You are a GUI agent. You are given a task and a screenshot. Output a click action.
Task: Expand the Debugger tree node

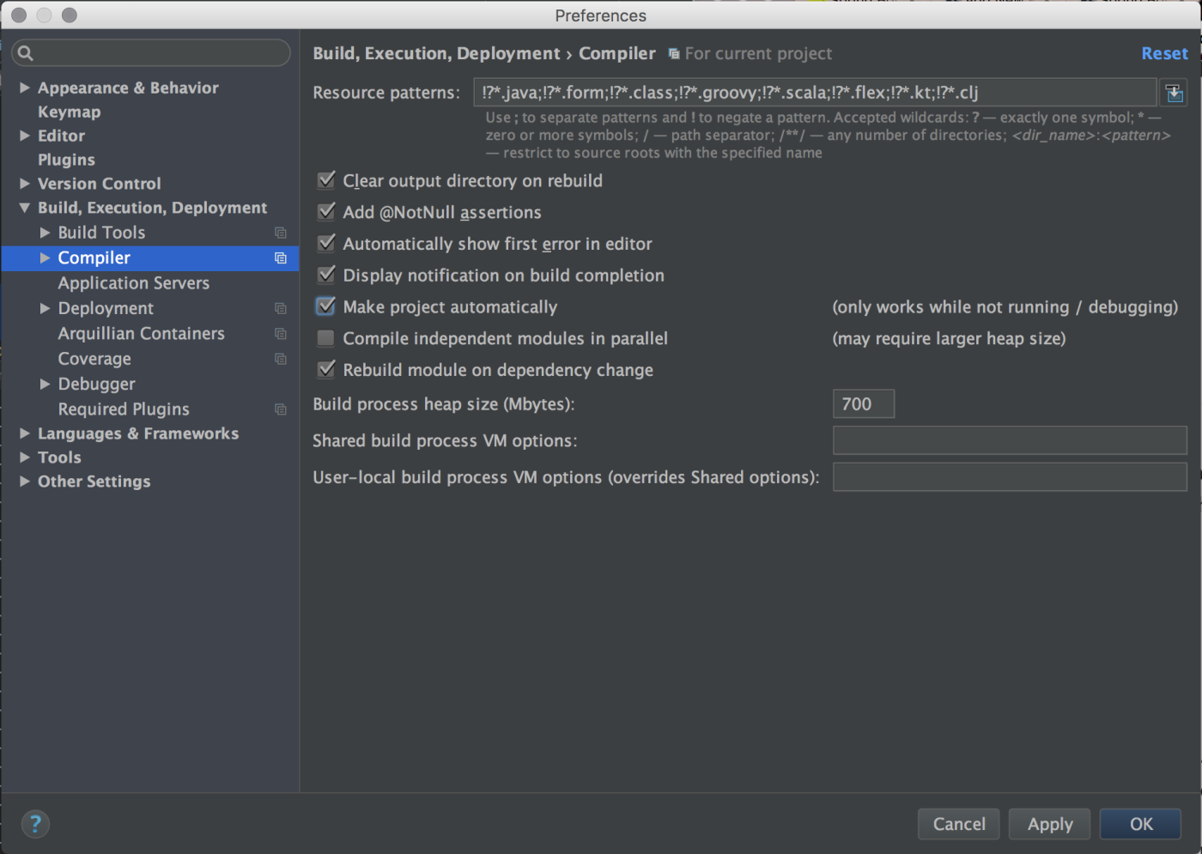click(x=45, y=384)
